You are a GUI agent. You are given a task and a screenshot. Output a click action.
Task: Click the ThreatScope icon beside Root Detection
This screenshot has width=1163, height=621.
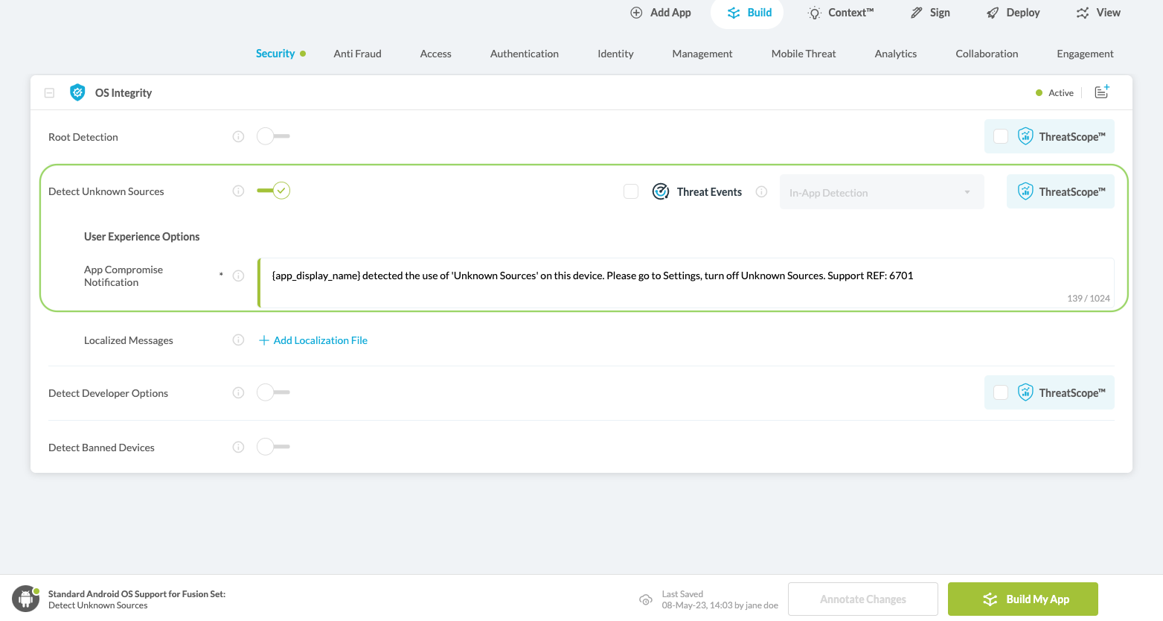[1025, 136]
